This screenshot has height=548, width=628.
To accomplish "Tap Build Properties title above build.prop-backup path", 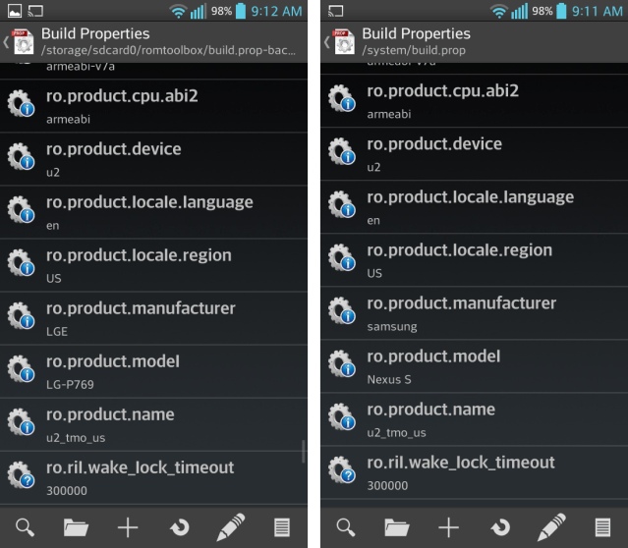I will (94, 33).
